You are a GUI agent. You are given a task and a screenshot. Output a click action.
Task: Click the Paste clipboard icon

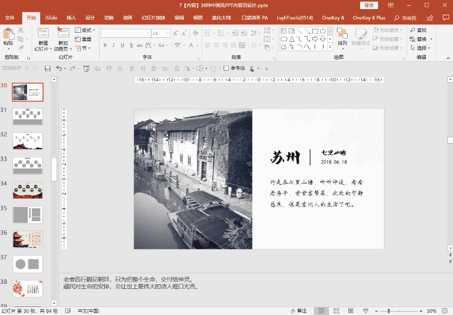point(8,33)
